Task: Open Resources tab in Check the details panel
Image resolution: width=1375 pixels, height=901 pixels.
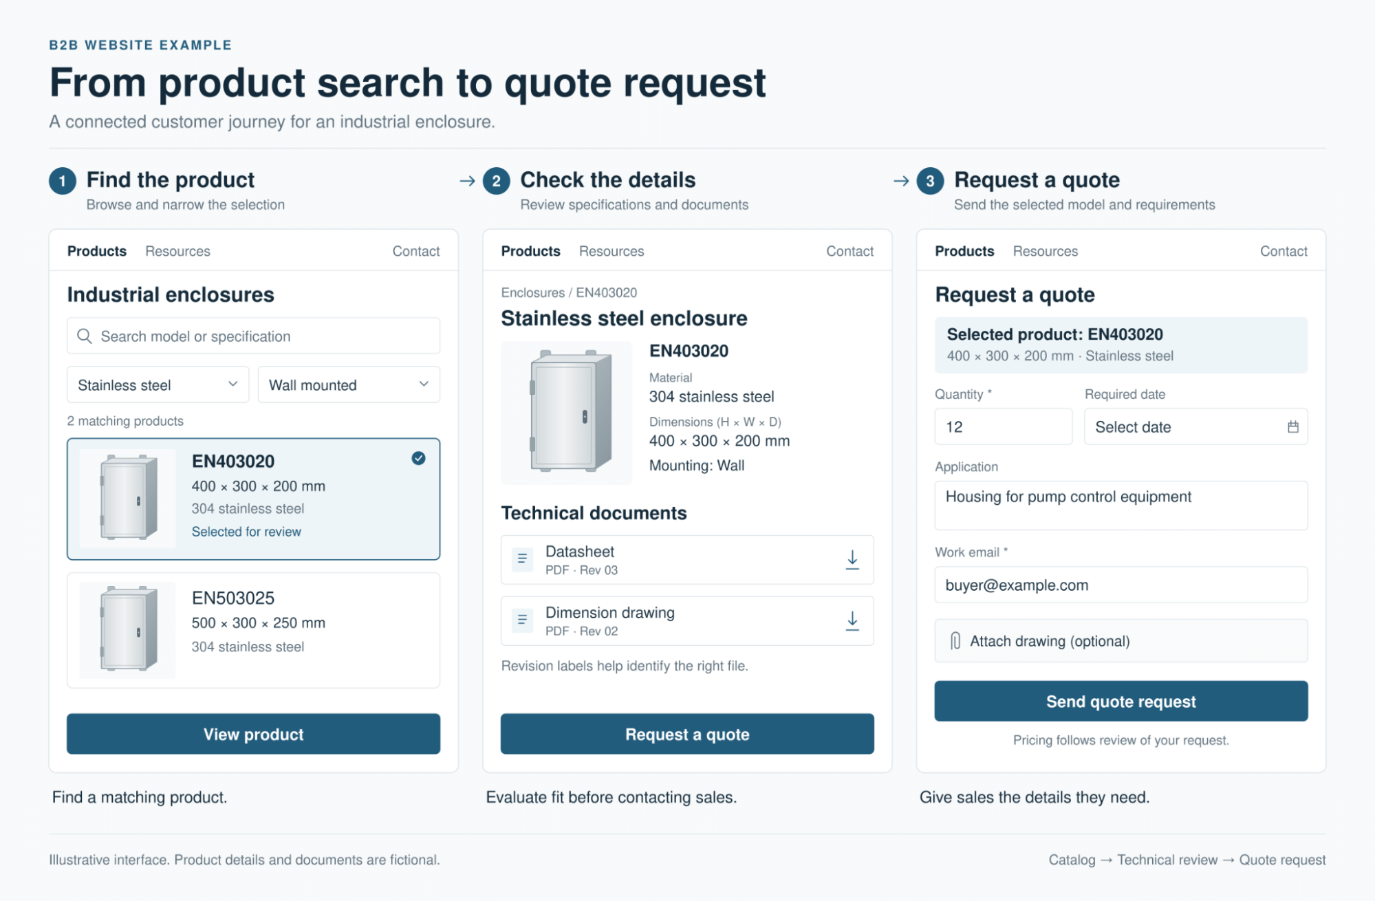Action: (611, 251)
